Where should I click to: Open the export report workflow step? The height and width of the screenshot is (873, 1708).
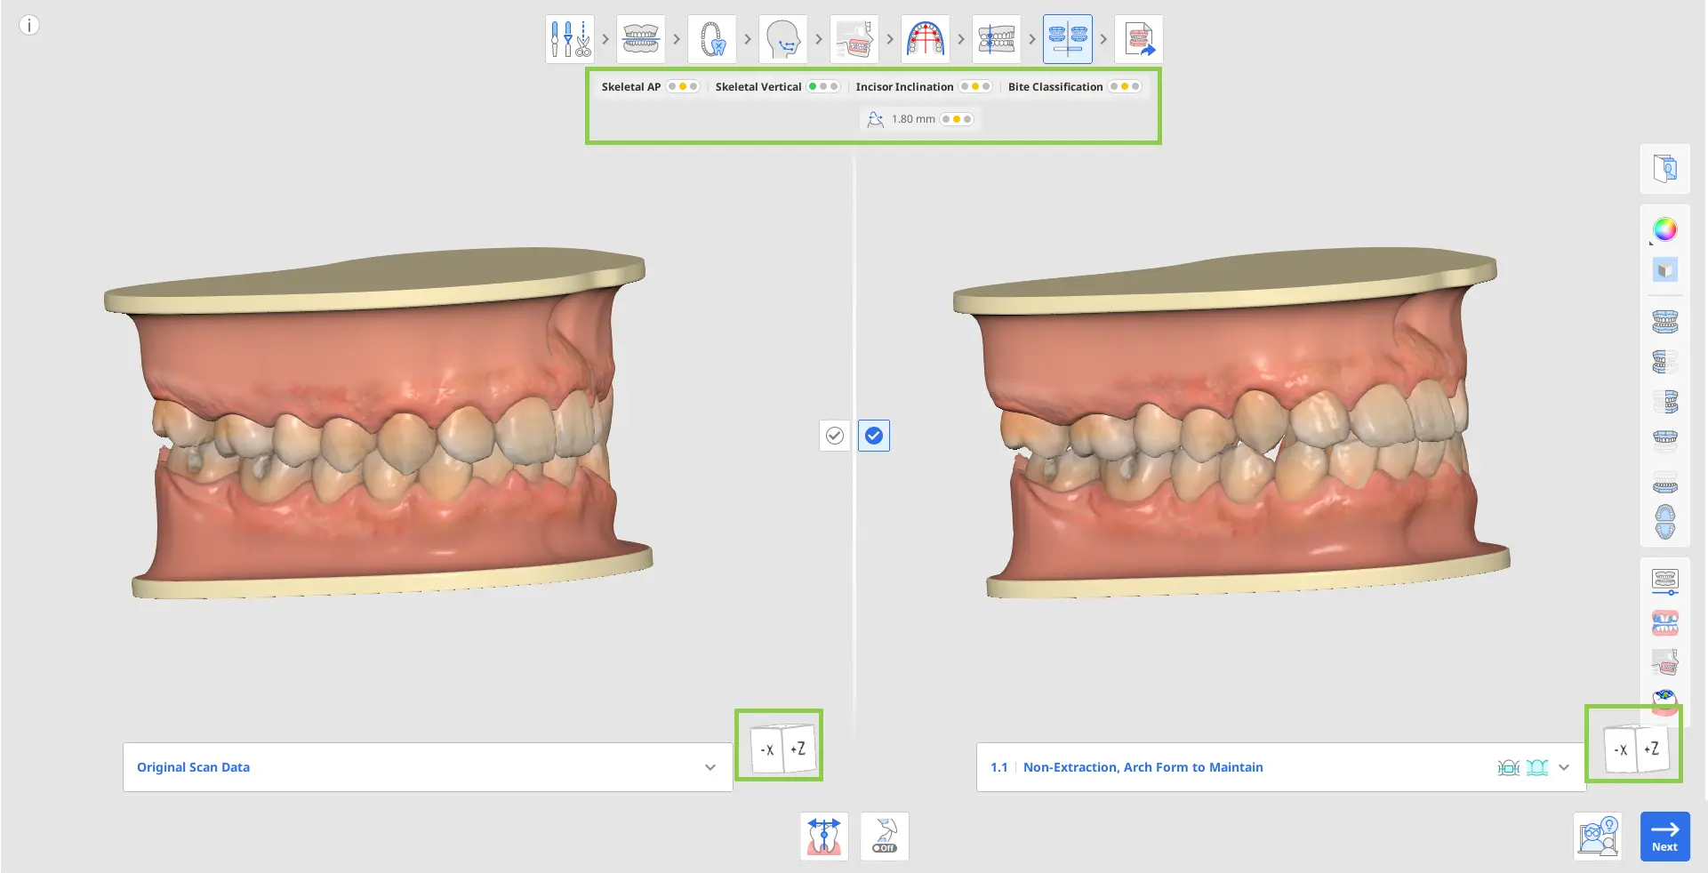(1139, 39)
